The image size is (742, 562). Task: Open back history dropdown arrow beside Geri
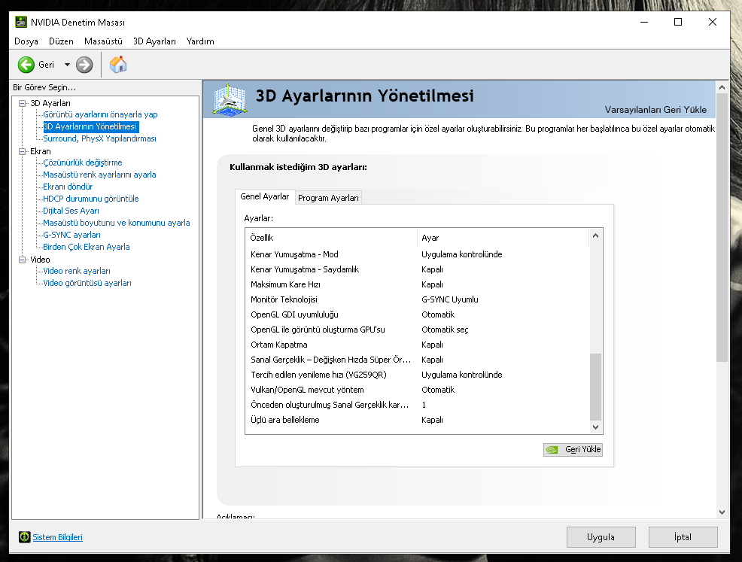point(67,65)
